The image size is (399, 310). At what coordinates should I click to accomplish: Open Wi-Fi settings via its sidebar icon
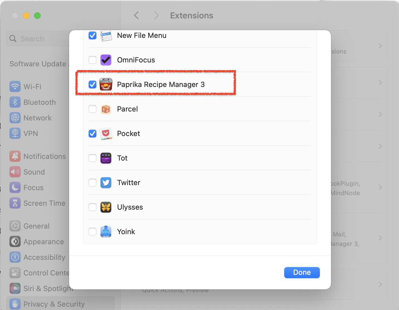click(15, 87)
